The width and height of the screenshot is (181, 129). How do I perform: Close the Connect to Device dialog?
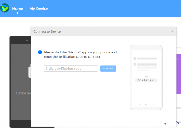(x=172, y=31)
